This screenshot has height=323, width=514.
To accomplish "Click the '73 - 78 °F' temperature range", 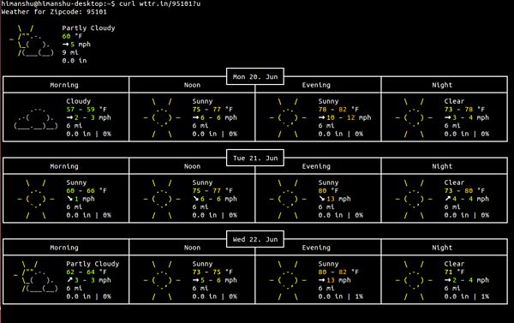I will tap(464, 109).
